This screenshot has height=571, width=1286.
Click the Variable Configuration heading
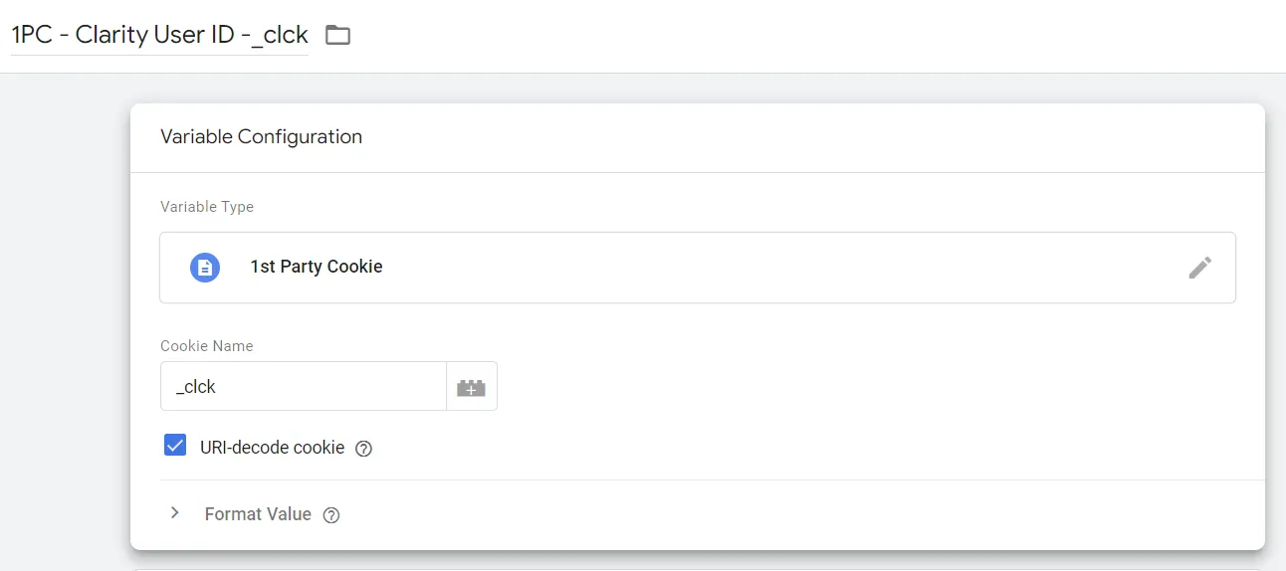262,137
